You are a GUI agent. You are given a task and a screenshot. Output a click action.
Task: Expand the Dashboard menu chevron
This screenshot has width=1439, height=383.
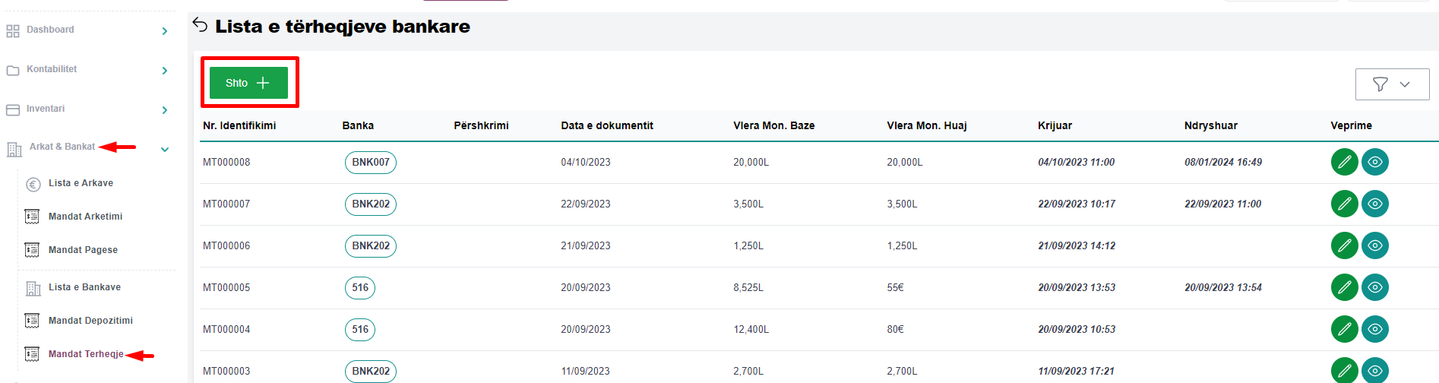click(x=165, y=31)
